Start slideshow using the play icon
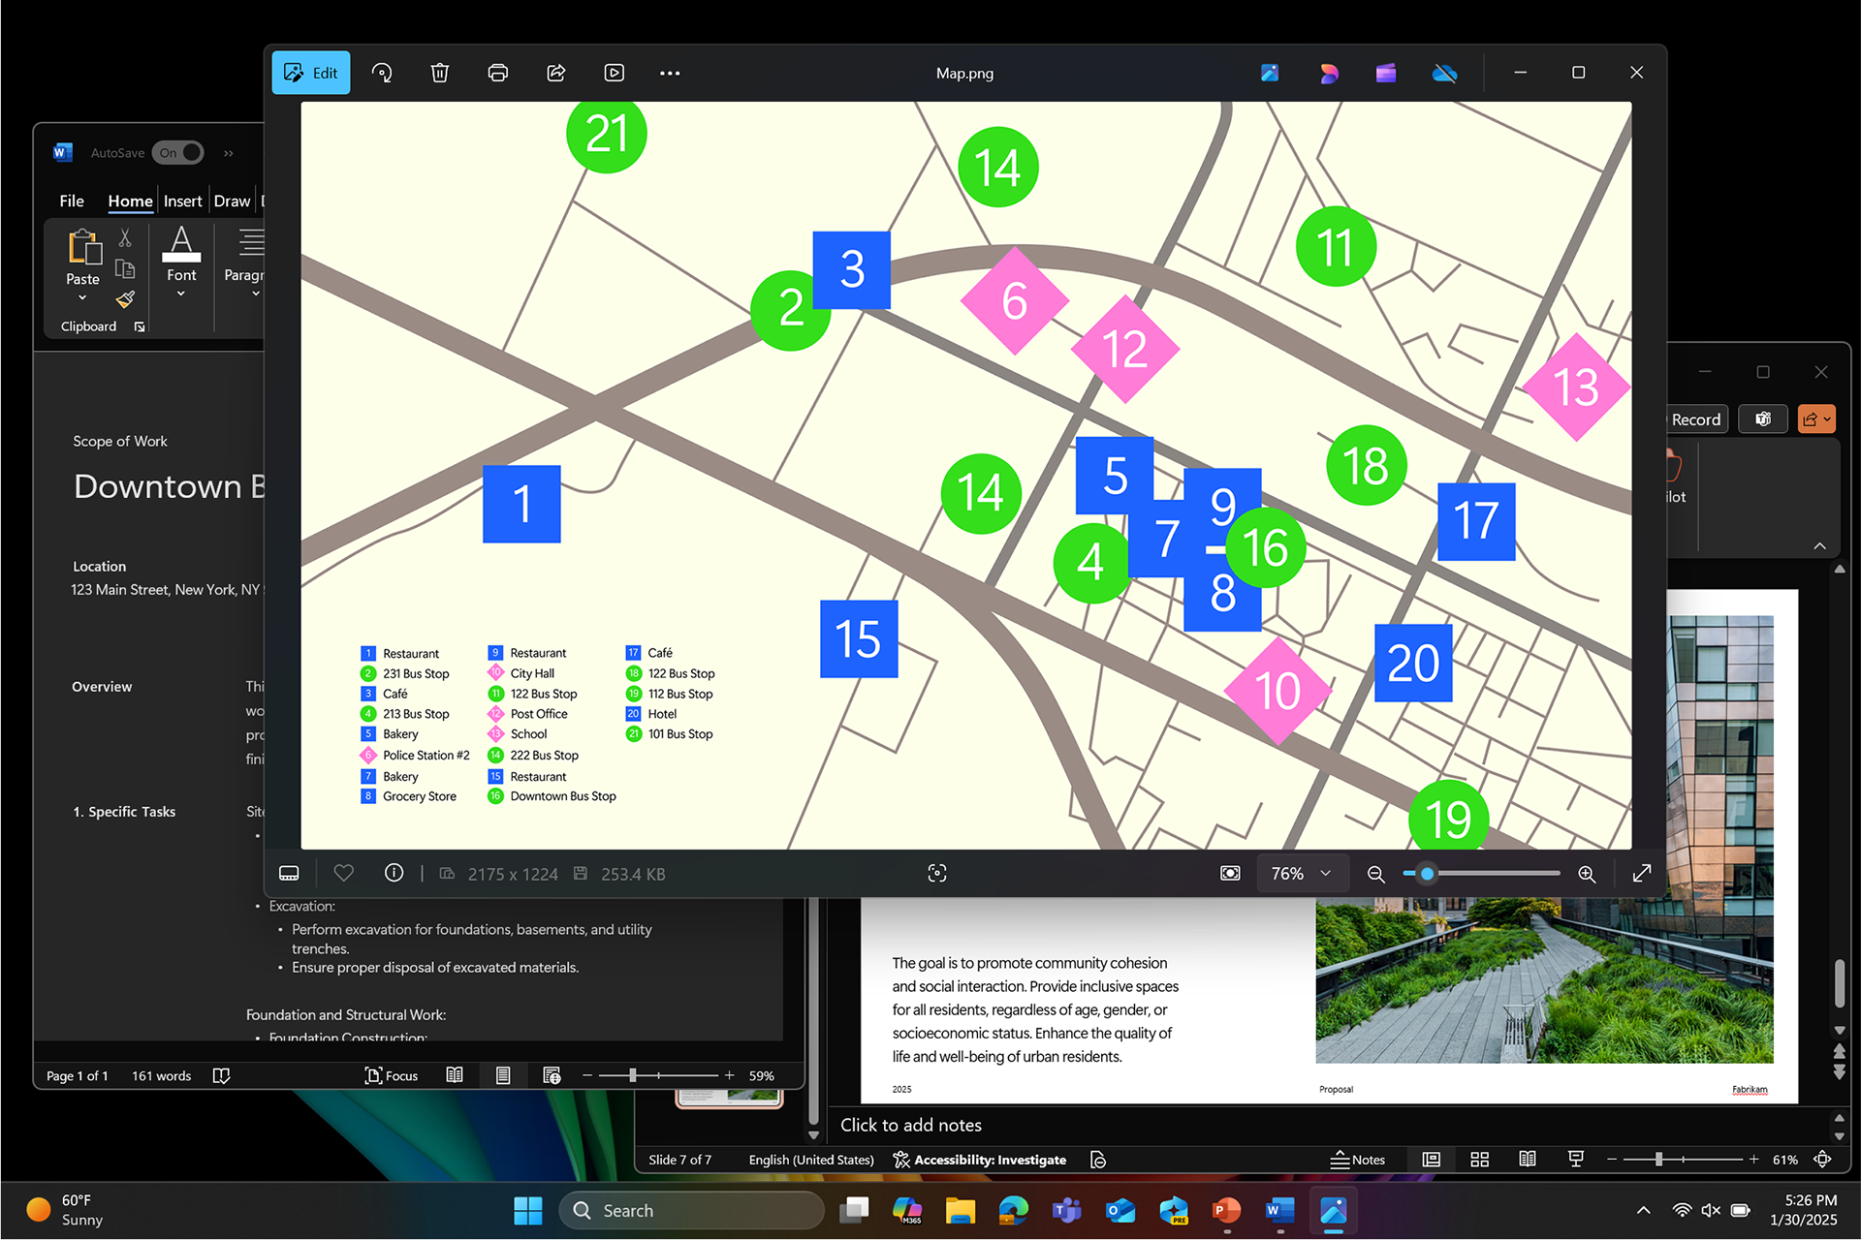 pyautogui.click(x=615, y=73)
